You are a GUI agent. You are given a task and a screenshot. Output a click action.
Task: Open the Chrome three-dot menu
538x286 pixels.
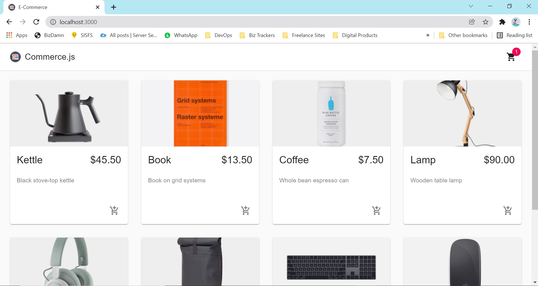530,22
